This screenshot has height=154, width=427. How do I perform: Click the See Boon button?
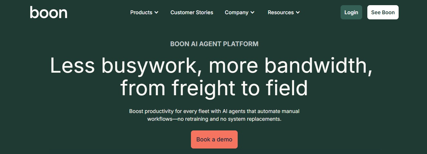383,12
